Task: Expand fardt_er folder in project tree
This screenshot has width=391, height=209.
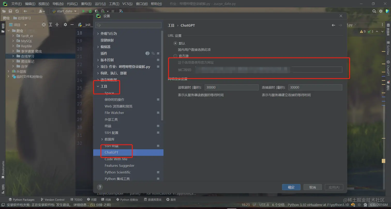Action: pyautogui.click(x=13, y=36)
